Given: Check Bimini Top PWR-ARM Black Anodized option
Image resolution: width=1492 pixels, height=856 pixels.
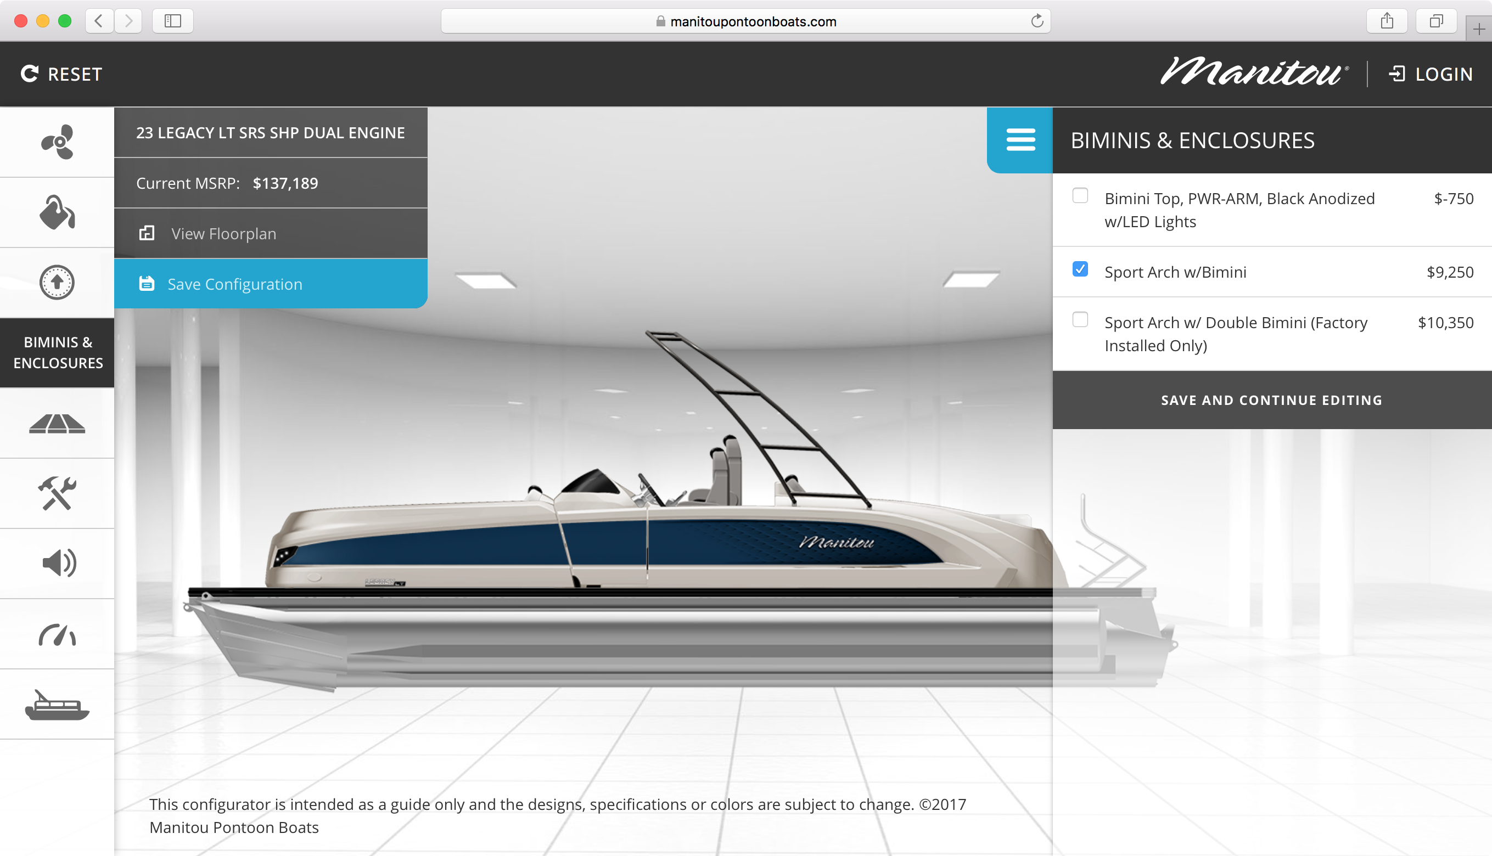Looking at the screenshot, I should [x=1080, y=196].
